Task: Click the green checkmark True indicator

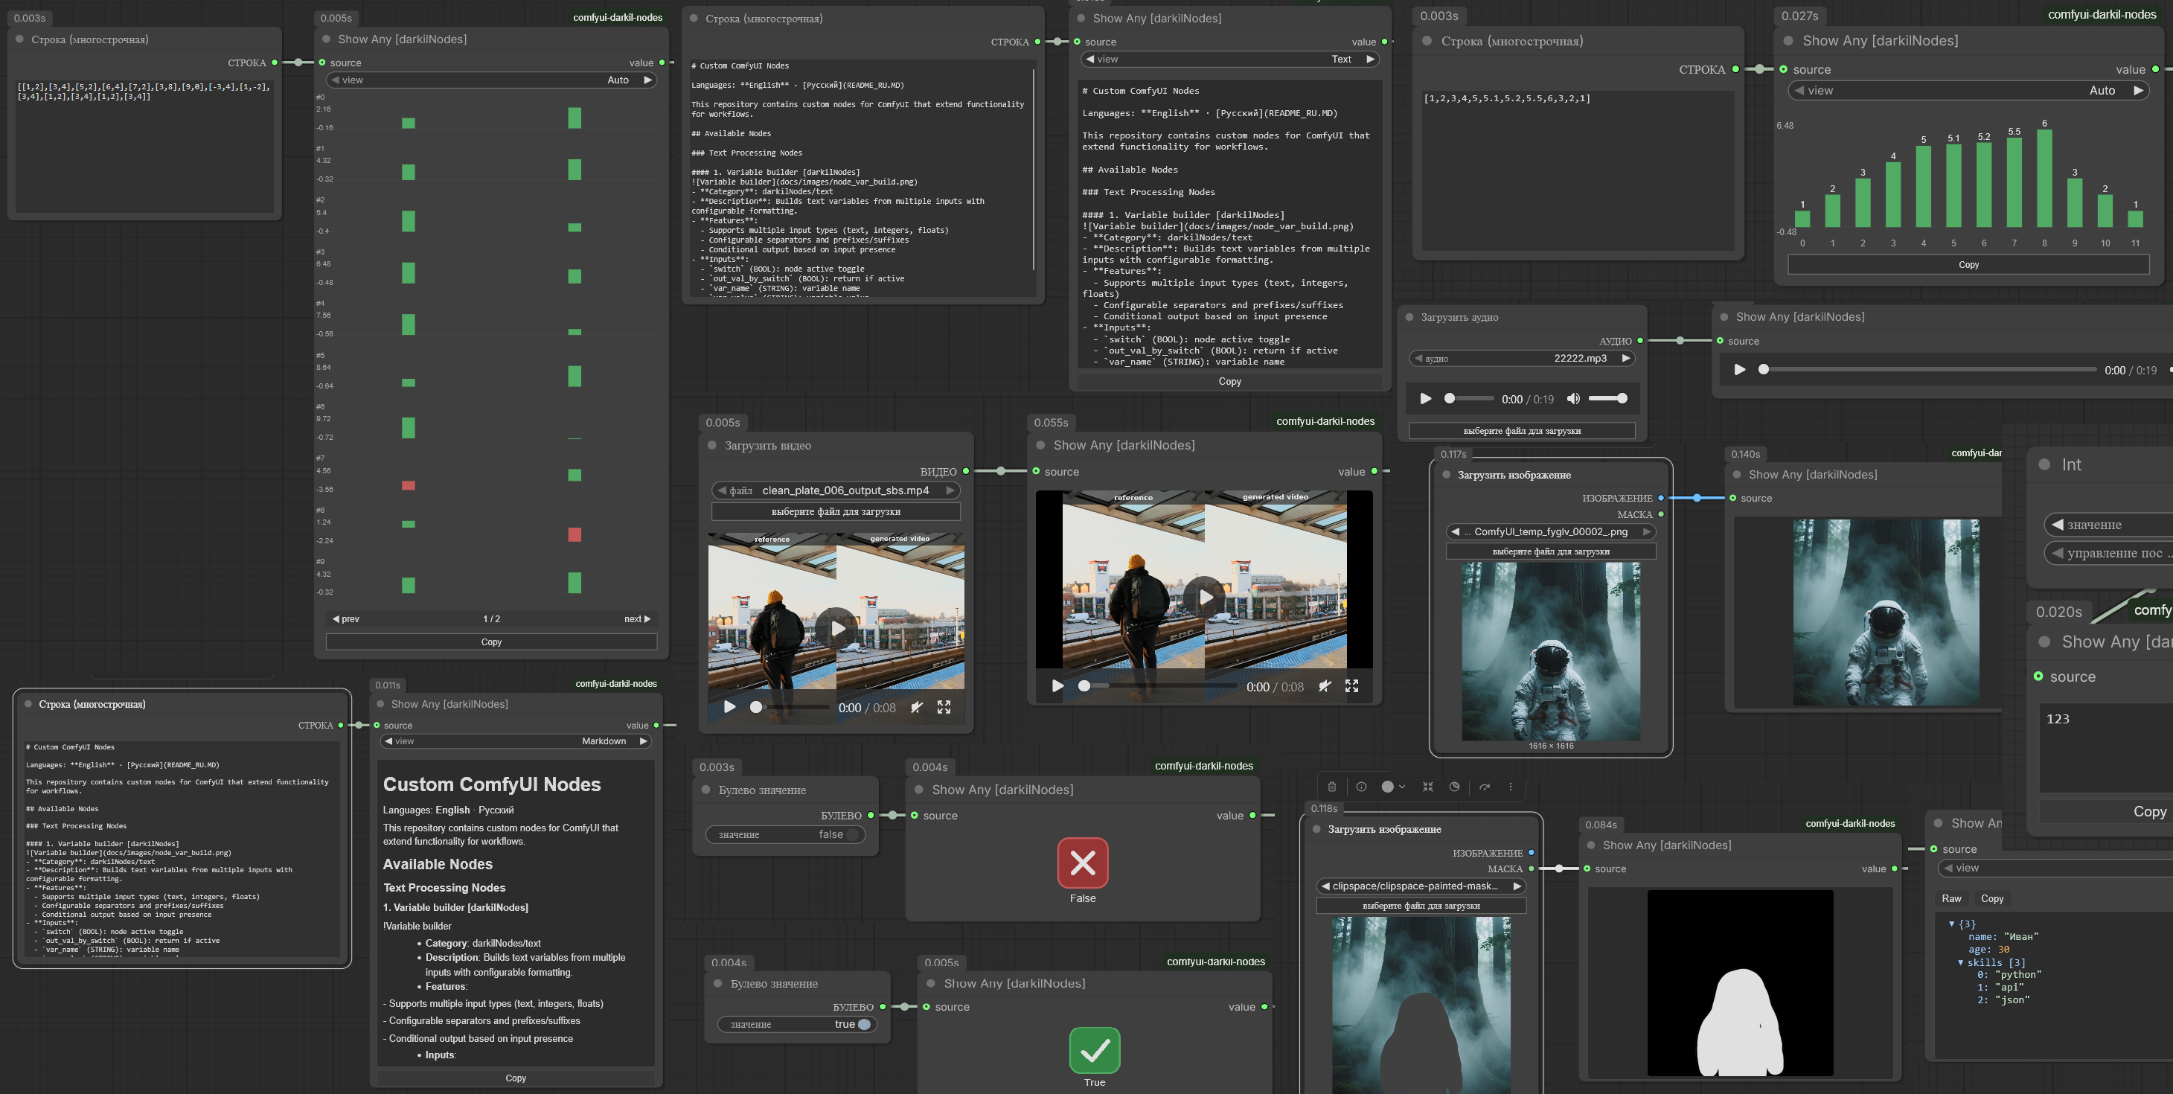Action: click(x=1095, y=1050)
